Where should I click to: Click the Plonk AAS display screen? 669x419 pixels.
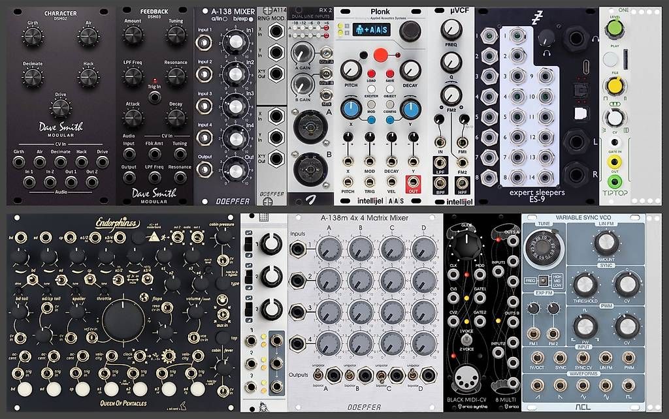pos(372,30)
